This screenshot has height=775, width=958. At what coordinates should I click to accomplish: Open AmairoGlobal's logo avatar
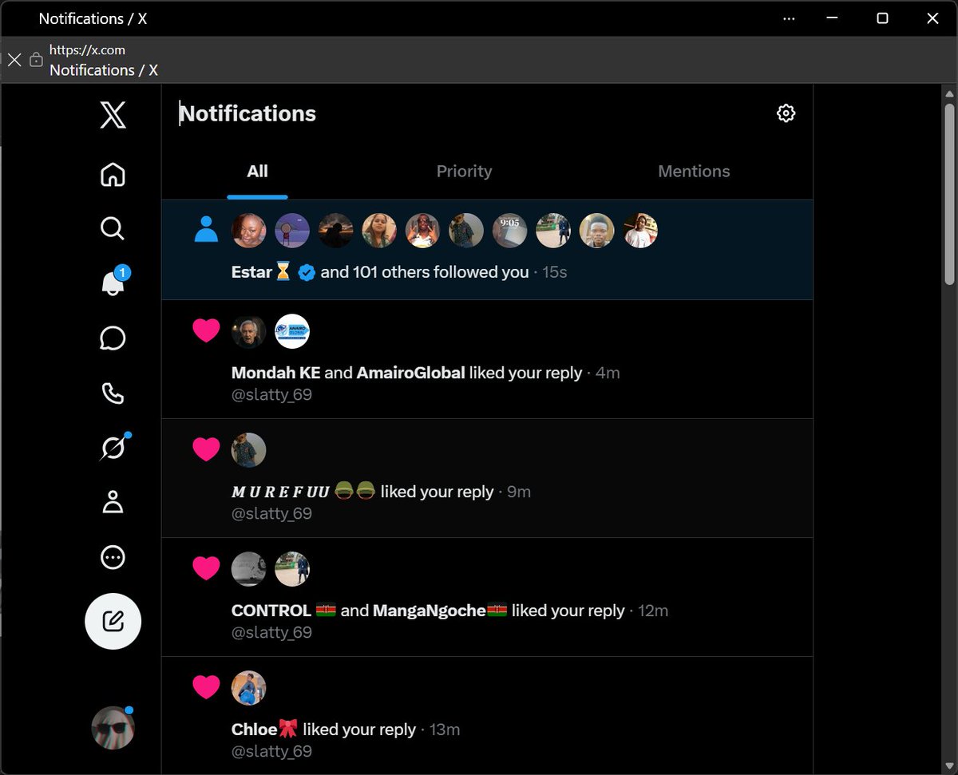pyautogui.click(x=292, y=331)
